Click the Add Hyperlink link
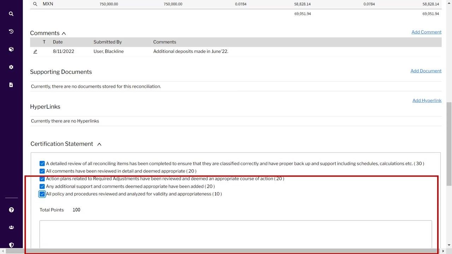Viewport: 452px width, 254px height. pyautogui.click(x=427, y=101)
